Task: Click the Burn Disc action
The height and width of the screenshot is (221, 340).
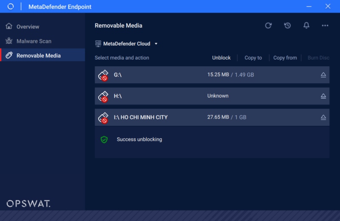Action: (x=318, y=58)
